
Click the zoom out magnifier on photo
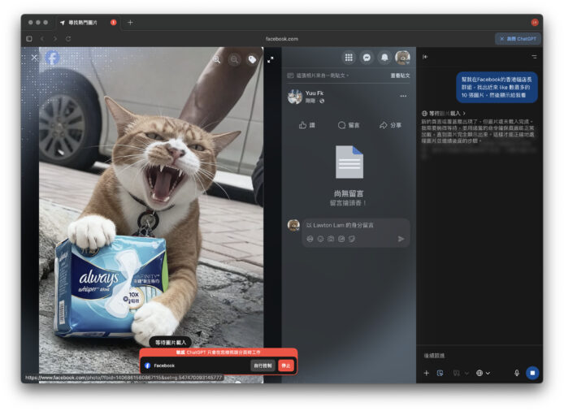tap(234, 59)
